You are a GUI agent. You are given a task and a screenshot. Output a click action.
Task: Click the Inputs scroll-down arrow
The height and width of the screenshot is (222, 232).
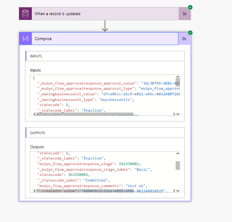coord(178,114)
